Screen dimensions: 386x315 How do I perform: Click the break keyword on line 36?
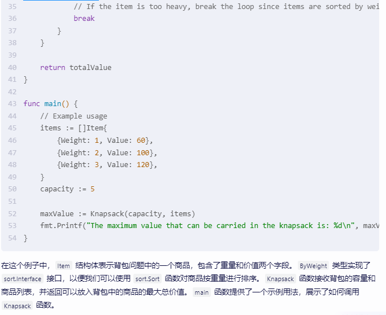84,19
